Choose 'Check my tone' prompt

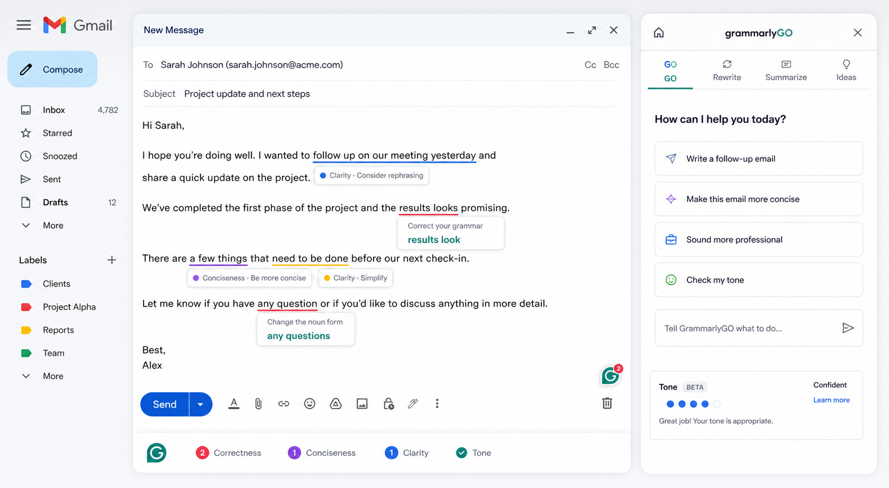point(759,280)
